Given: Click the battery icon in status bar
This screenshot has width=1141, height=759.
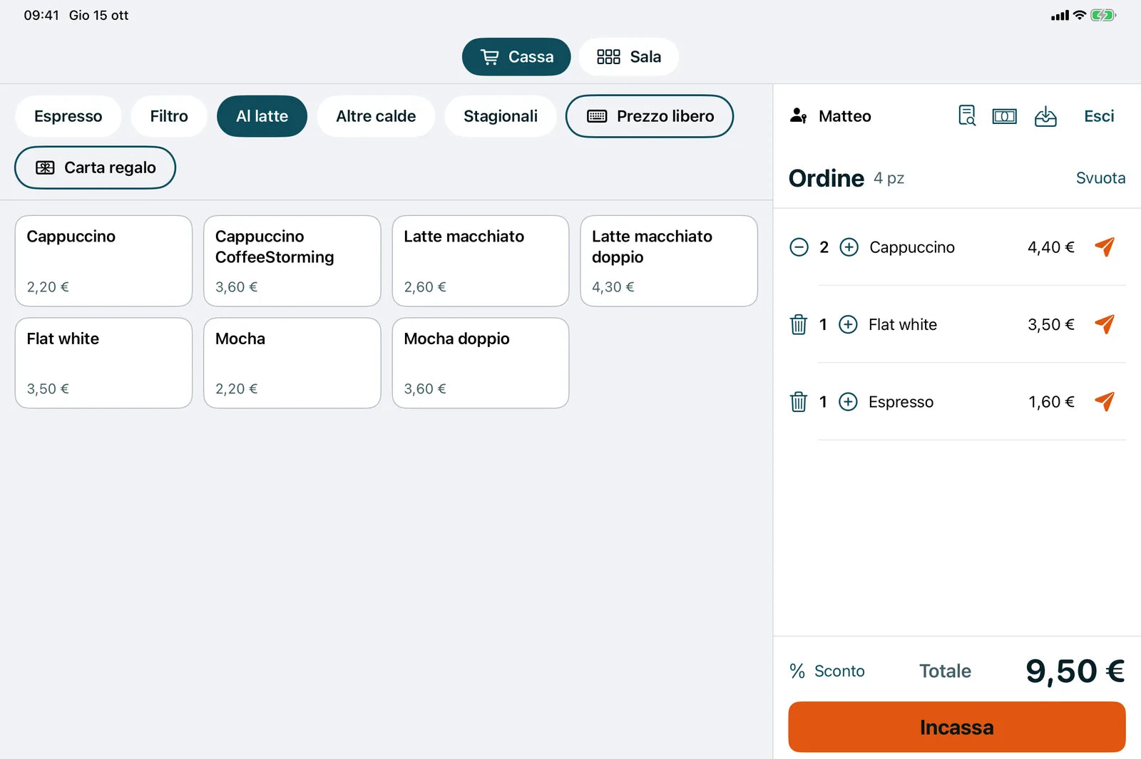Looking at the screenshot, I should (1102, 15).
